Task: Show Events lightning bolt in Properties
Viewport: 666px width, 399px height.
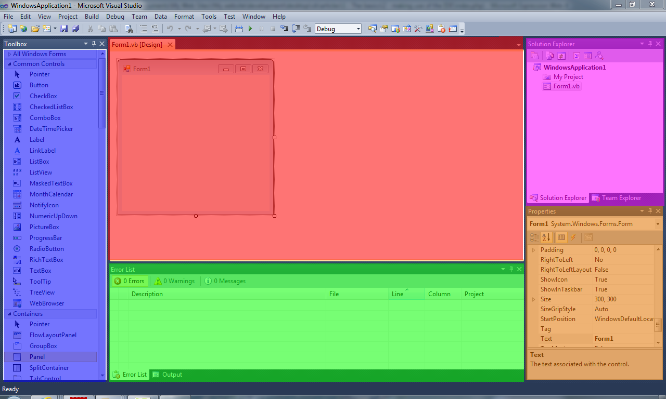Action: [x=573, y=237]
